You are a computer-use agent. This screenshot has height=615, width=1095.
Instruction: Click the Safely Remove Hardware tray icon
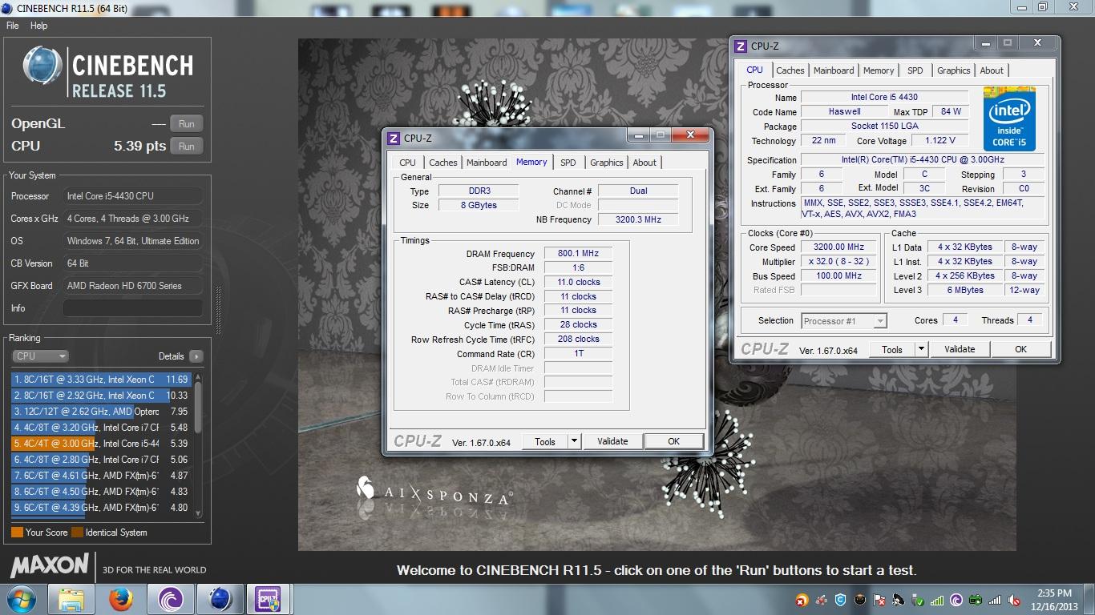[917, 600]
